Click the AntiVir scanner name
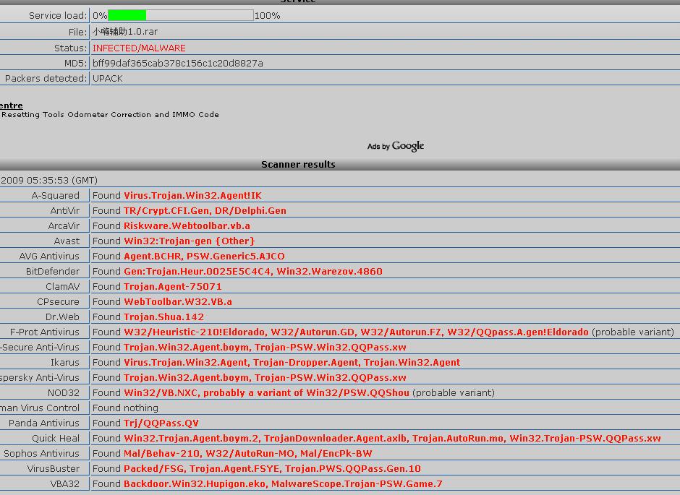680x495 pixels. tap(65, 210)
